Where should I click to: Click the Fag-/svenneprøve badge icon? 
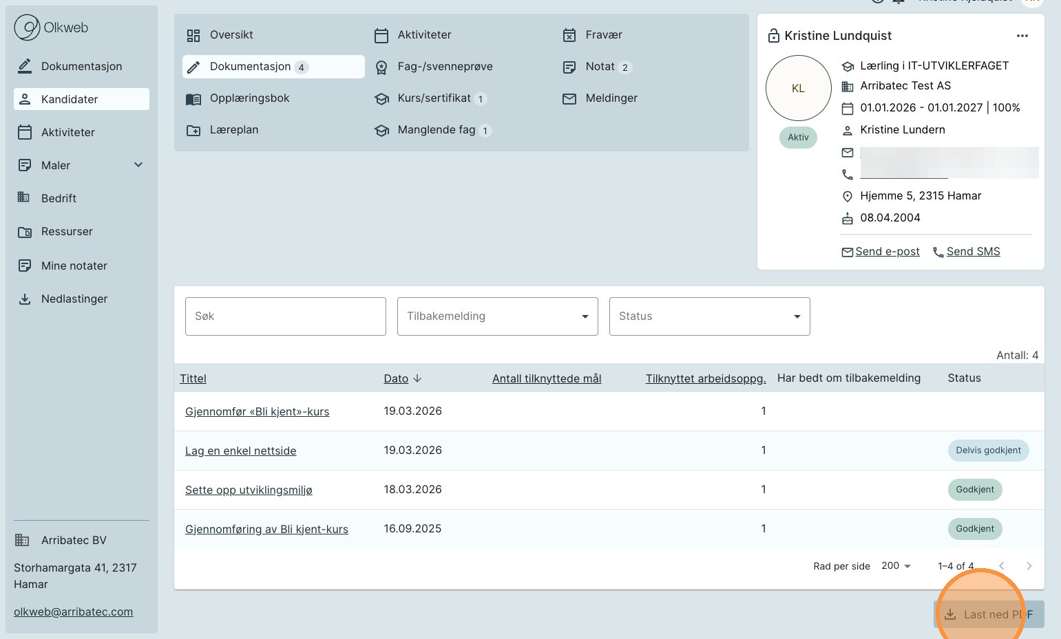tap(381, 67)
